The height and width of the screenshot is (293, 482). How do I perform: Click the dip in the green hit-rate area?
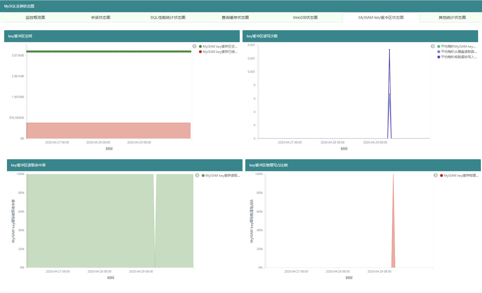tap(155, 222)
